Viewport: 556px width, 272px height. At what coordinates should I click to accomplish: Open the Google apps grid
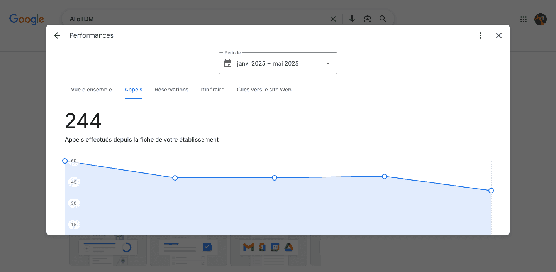[523, 19]
